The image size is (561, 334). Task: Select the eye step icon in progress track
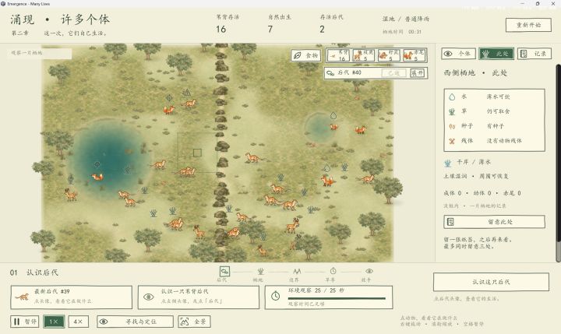point(369,271)
